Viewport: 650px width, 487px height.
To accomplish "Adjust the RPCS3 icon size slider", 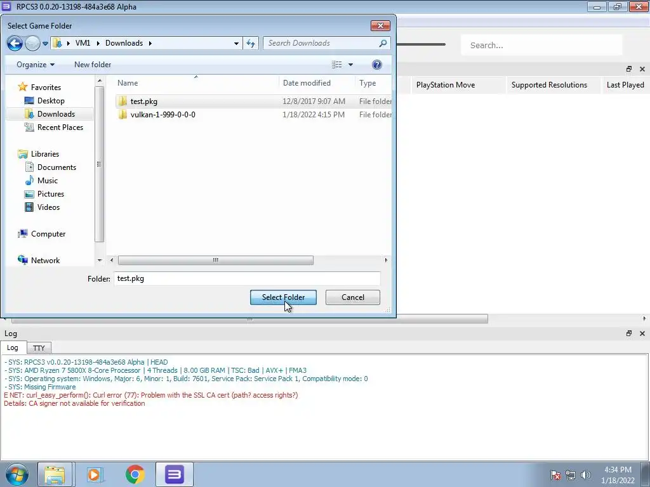I will click(421, 44).
